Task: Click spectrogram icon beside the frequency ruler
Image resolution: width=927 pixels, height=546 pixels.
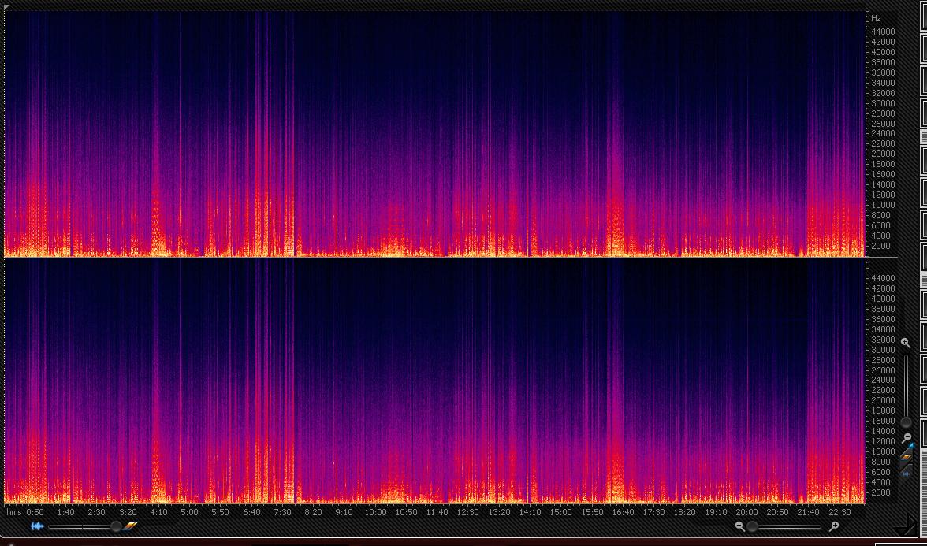Action: (x=906, y=456)
